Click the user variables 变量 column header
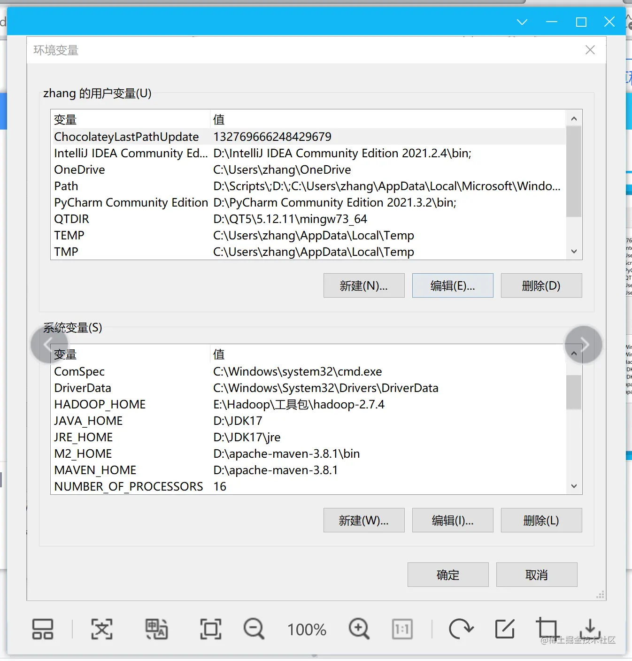Image resolution: width=632 pixels, height=661 pixels. tap(130, 119)
